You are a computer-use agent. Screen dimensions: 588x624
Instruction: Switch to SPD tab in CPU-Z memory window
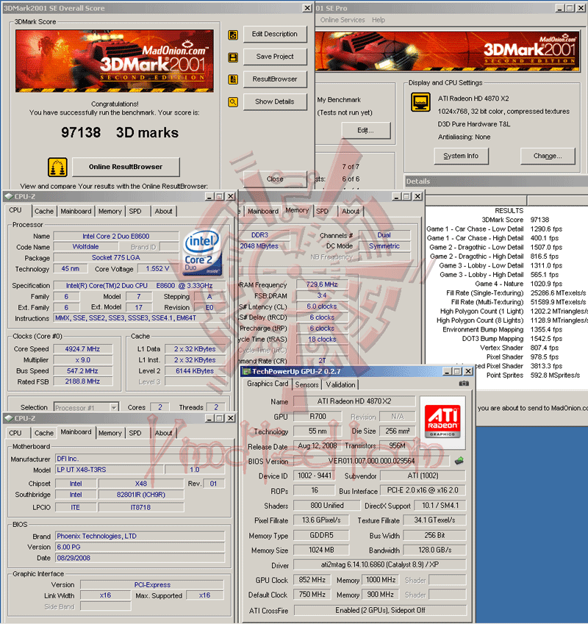(x=322, y=212)
